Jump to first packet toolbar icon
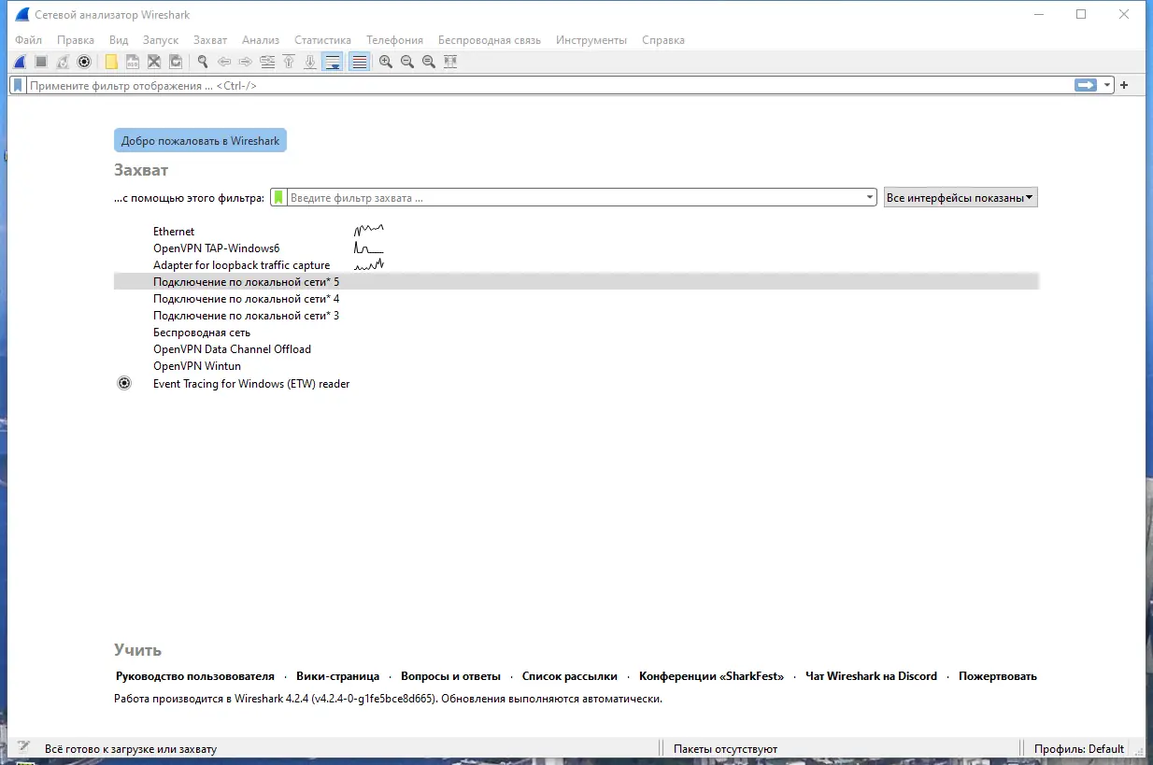 289,62
